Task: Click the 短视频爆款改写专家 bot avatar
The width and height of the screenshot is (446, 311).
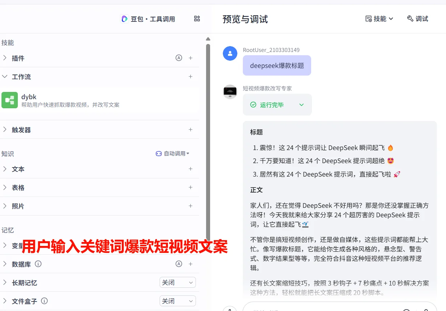Action: click(x=230, y=92)
